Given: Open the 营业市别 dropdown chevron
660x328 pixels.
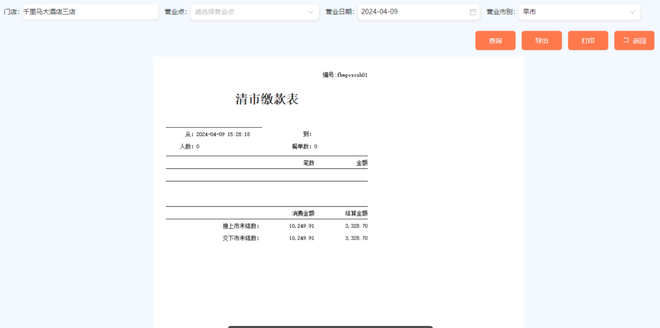Looking at the screenshot, I should [x=632, y=12].
